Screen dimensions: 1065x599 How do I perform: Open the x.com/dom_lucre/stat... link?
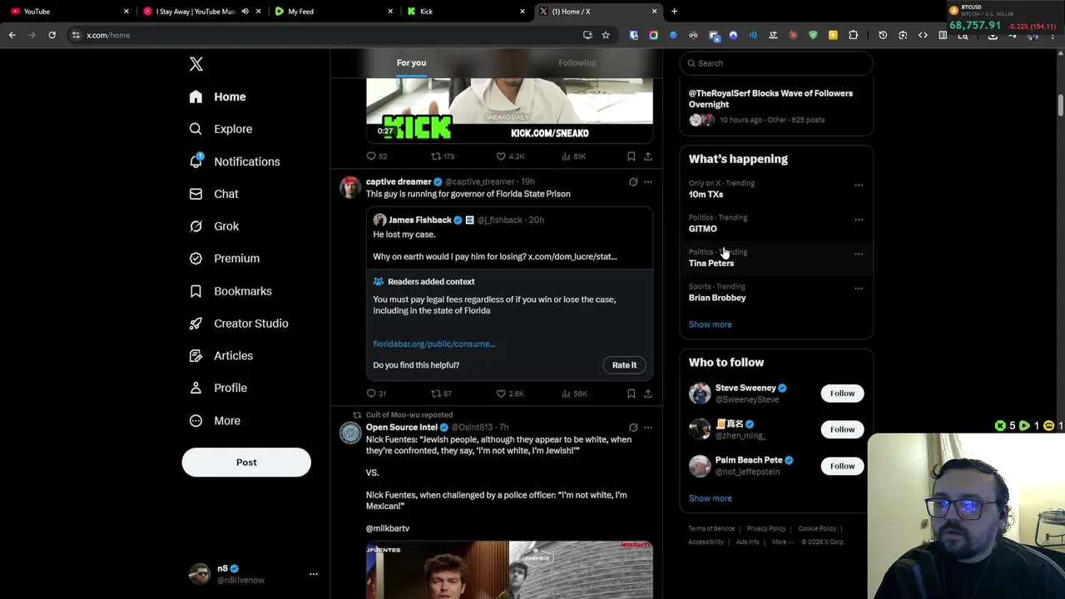coord(572,256)
